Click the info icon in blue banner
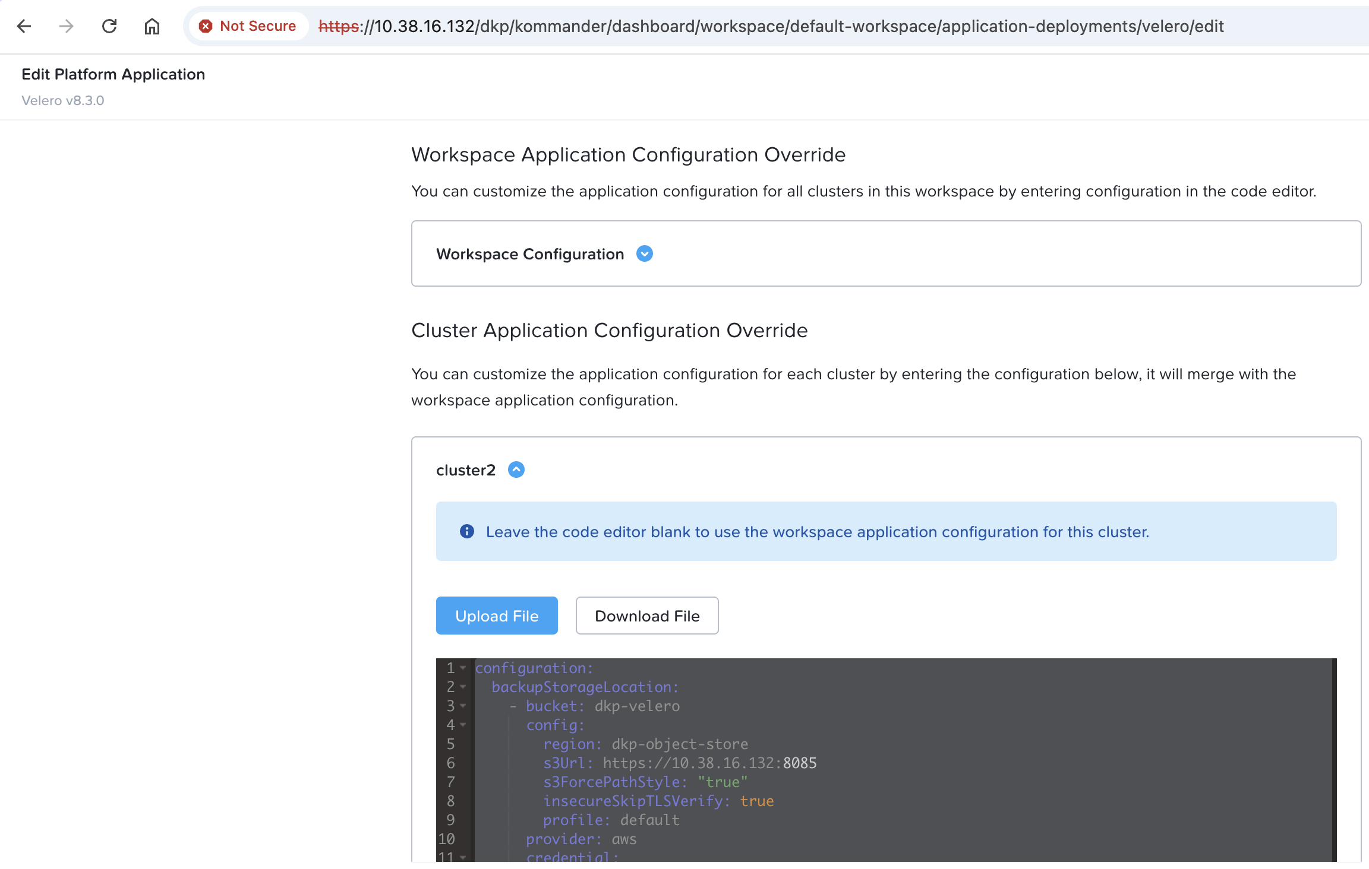 click(467, 531)
